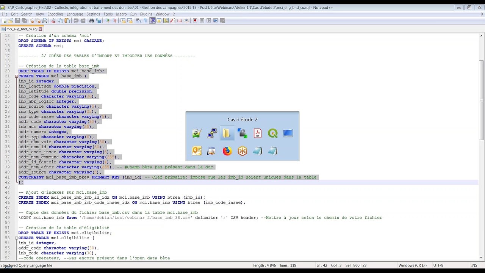This screenshot has height=273, width=485.
Task: Select orange flower icon in task switcher
Action: point(242,151)
